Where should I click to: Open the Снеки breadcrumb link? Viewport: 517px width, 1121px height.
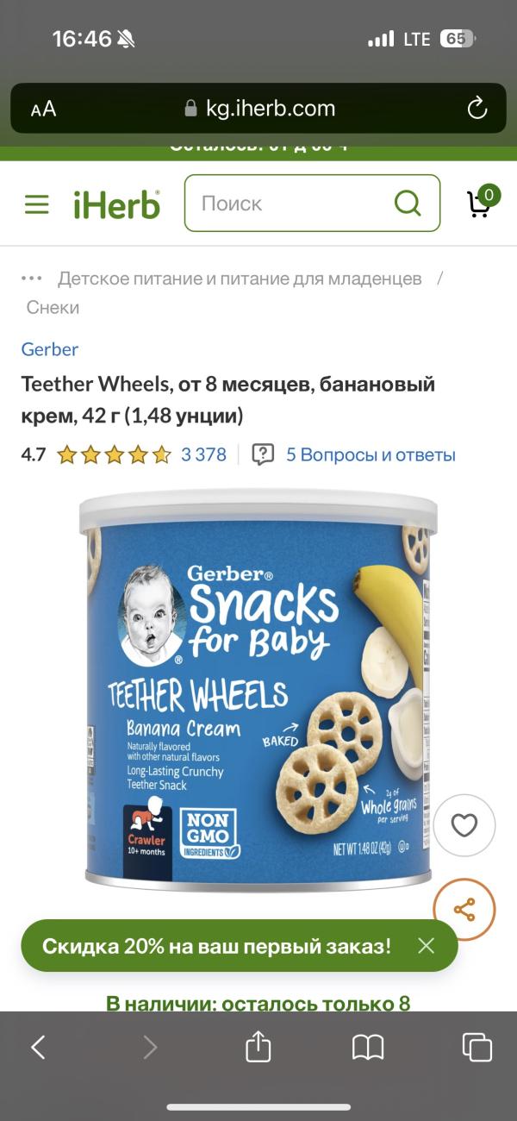[53, 307]
